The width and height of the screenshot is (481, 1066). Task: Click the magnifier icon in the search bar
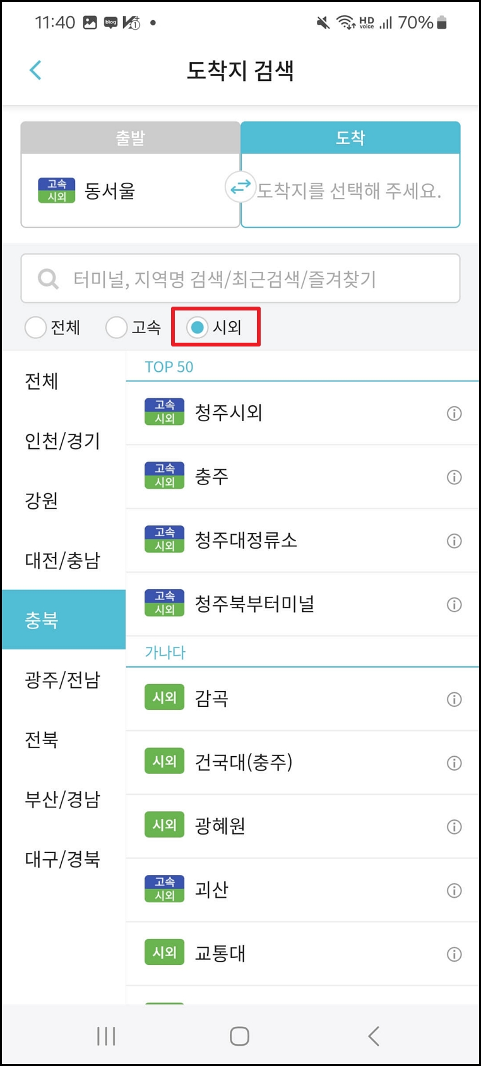(x=47, y=278)
